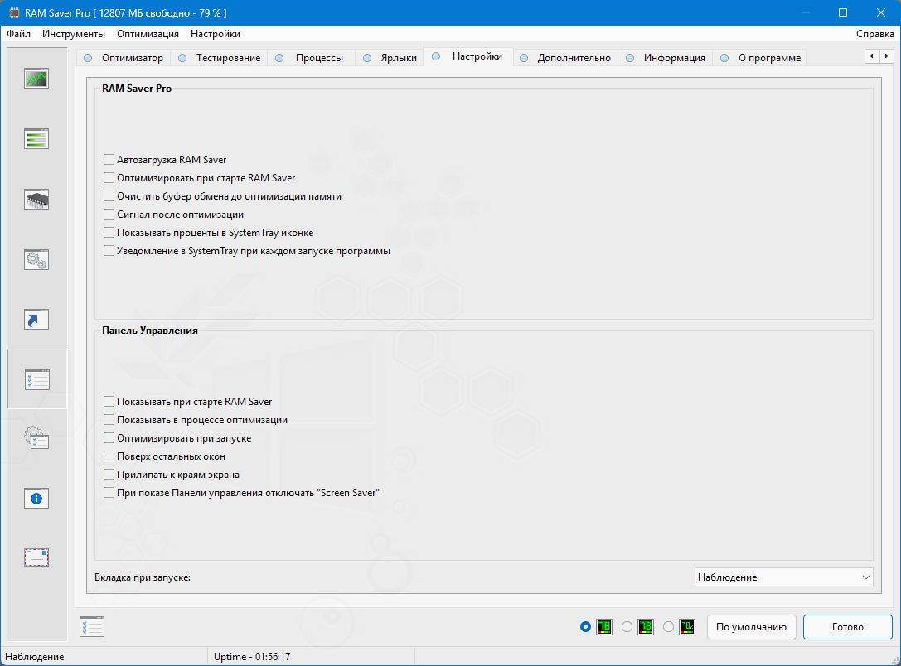Click the checklist icon at bottom-left of panel
This screenshot has height=666, width=901.
(92, 626)
